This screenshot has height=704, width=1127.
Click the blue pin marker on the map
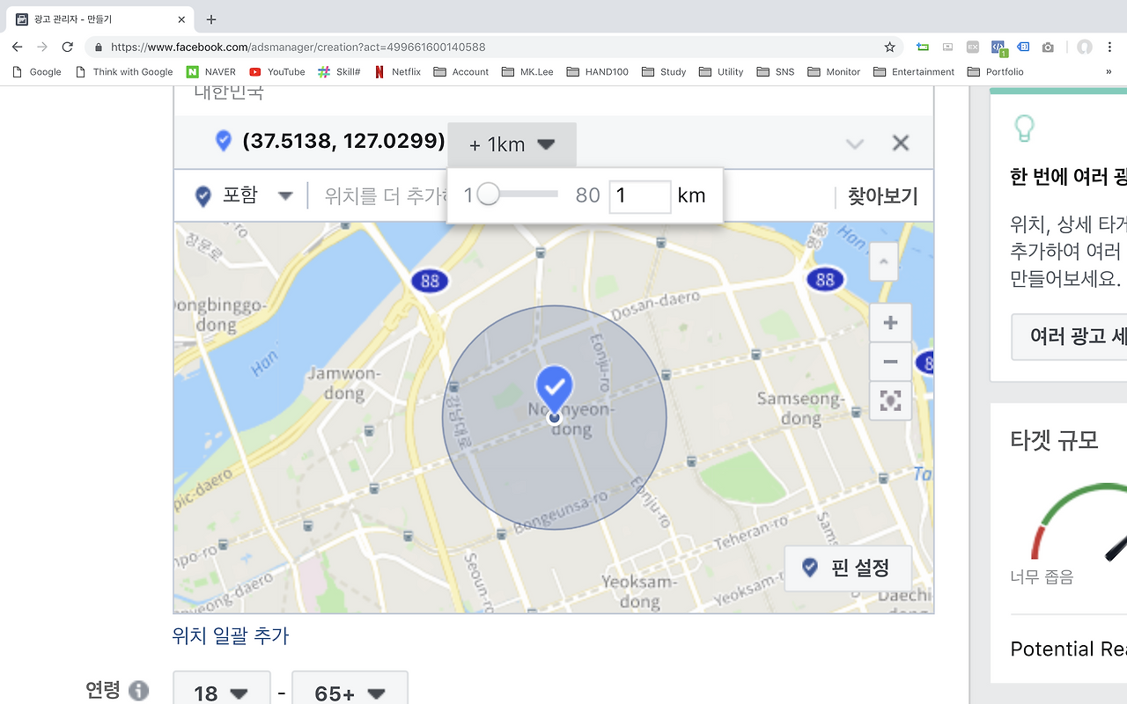tap(554, 387)
